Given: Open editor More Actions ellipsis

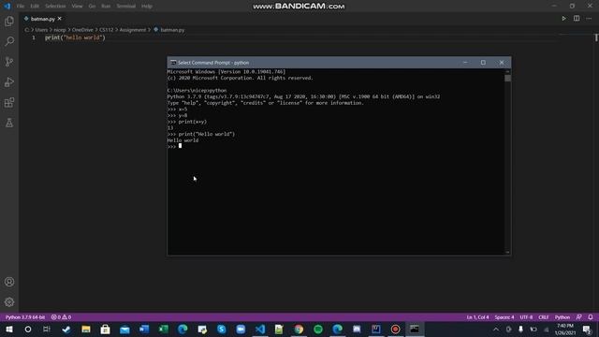Looking at the screenshot, I should point(589,19).
